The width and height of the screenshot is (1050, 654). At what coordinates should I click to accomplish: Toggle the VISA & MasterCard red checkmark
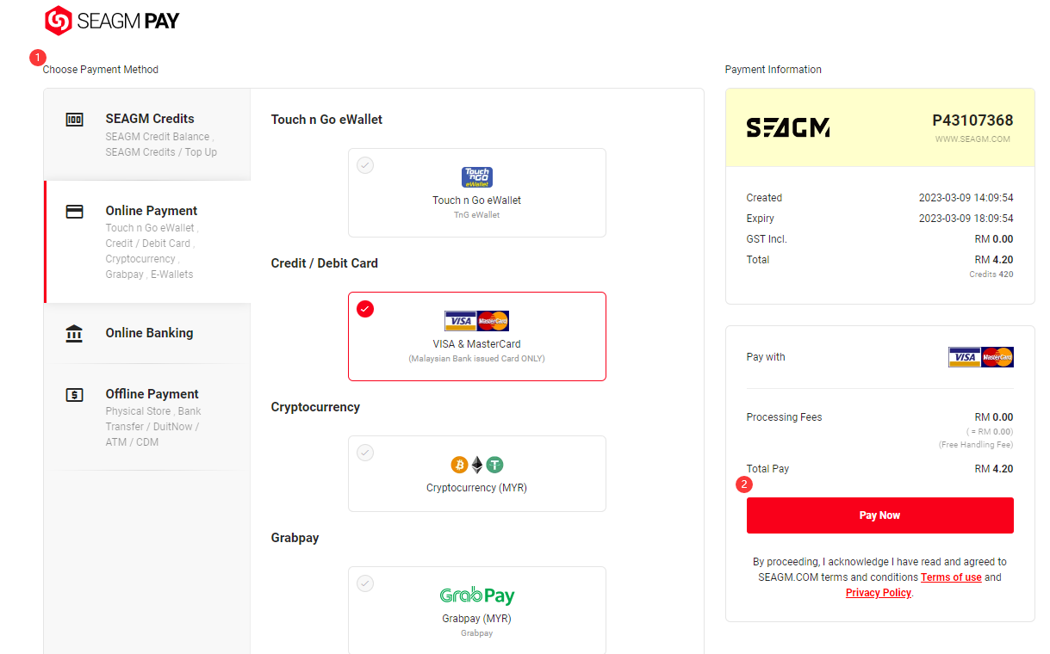click(x=365, y=309)
